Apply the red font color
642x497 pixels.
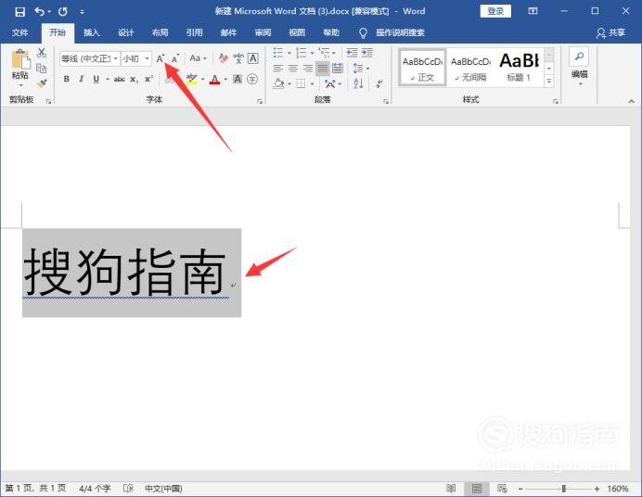click(214, 79)
